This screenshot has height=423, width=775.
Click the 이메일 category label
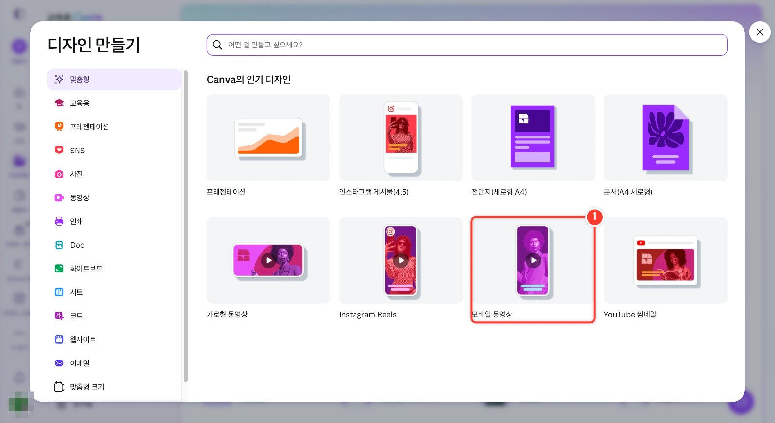pyautogui.click(x=79, y=363)
